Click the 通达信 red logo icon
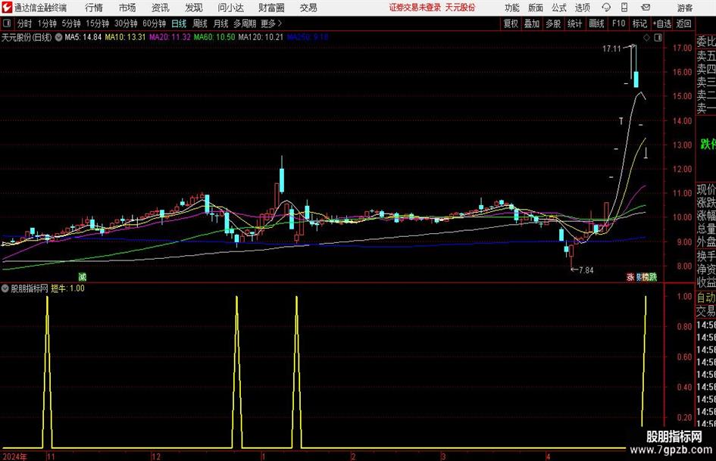This screenshot has width=716, height=461. point(6,8)
